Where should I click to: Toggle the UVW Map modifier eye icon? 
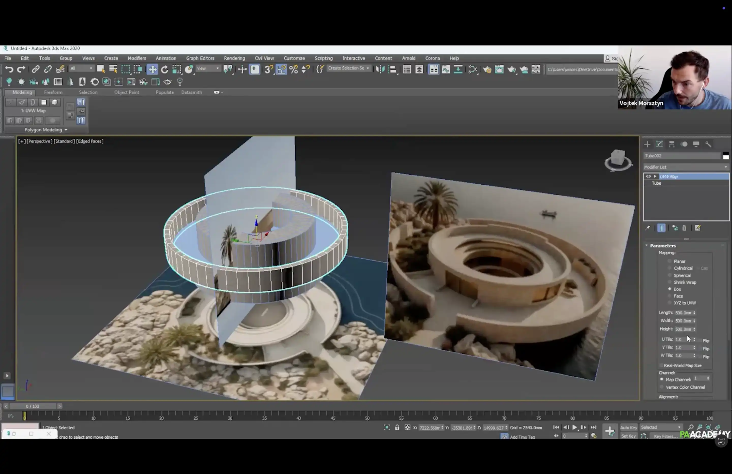click(648, 176)
